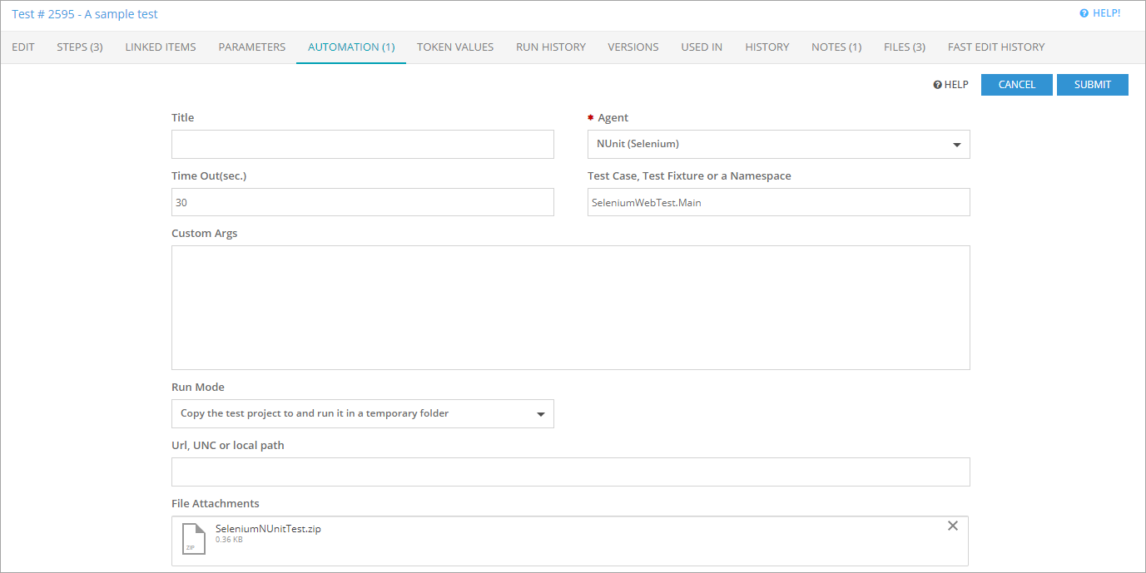Viewport: 1146px width, 573px height.
Task: Remove the SeleniumNUnitTest.zip attachment with the X
Action: [953, 526]
